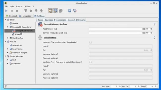Collapse the Modules tree node
The image size is (161, 90).
[5, 42]
